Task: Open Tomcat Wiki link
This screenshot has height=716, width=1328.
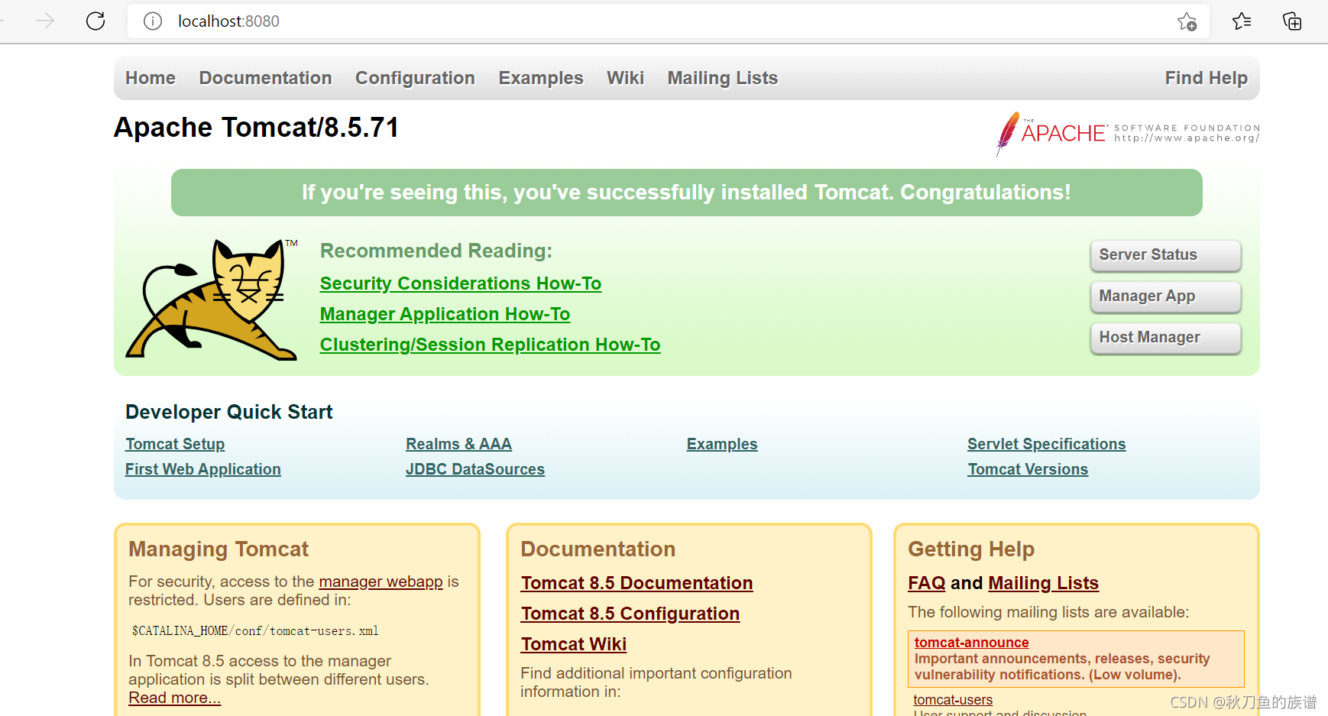Action: 574,644
